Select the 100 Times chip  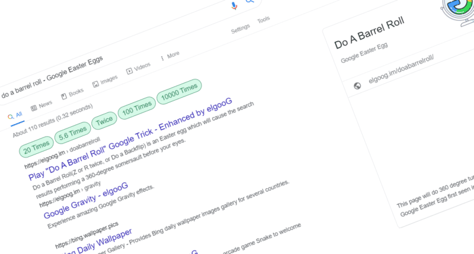(137, 108)
